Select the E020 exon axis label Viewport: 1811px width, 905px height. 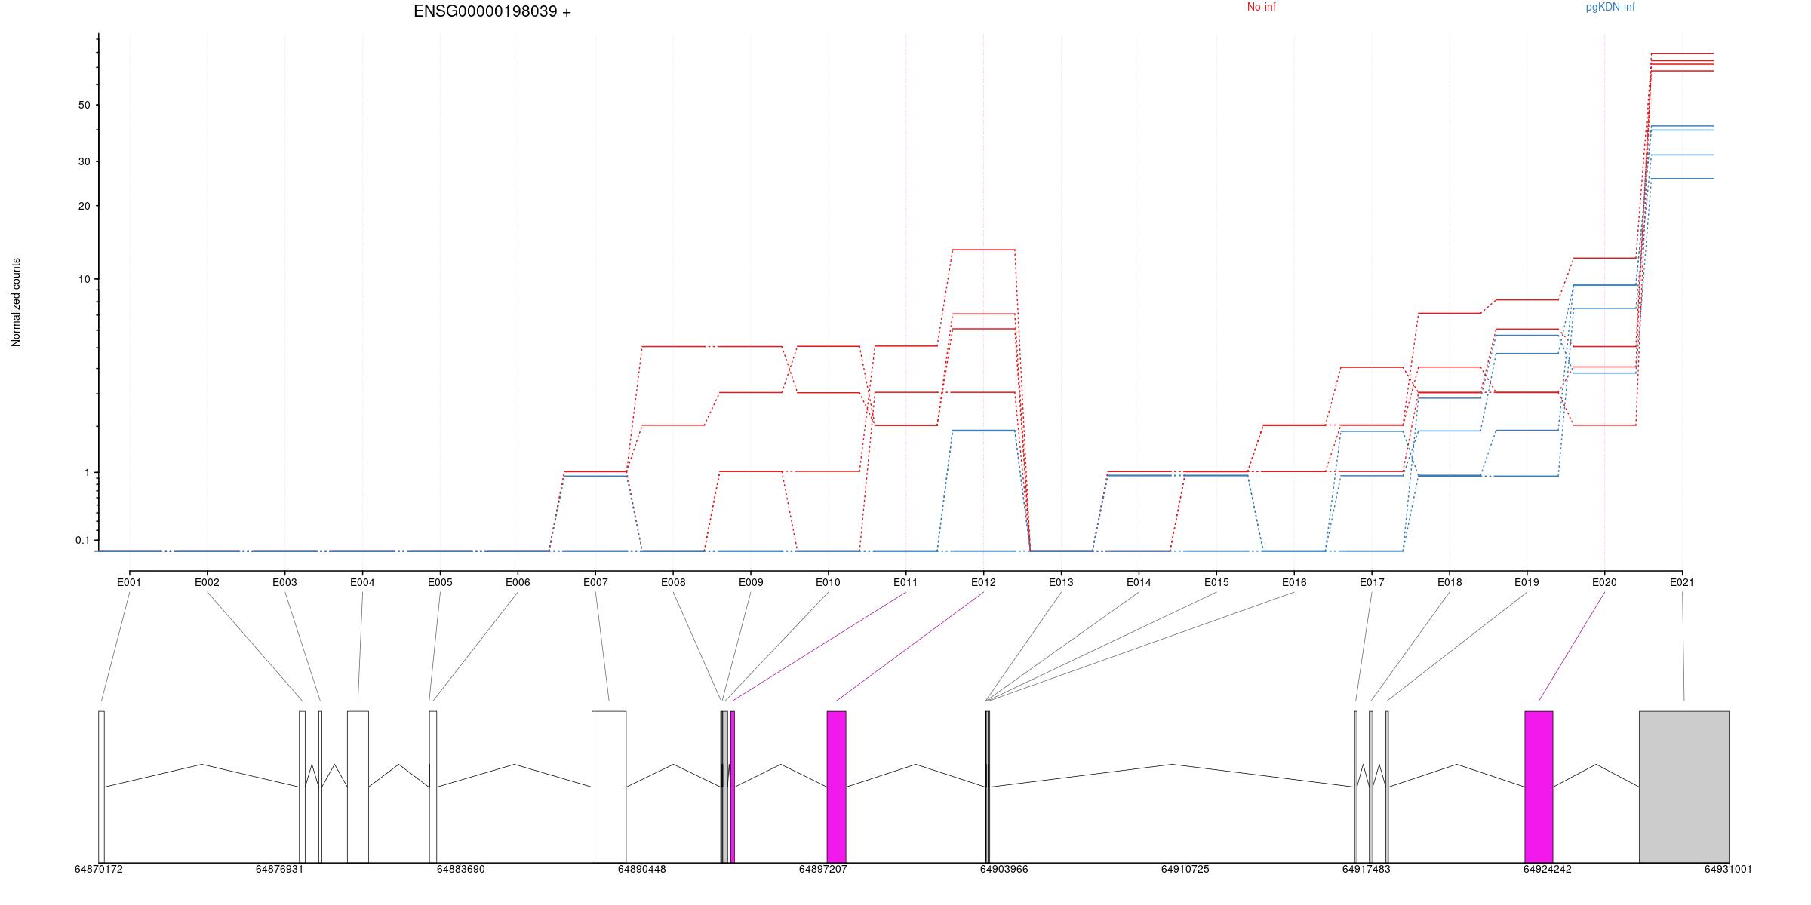[1604, 582]
